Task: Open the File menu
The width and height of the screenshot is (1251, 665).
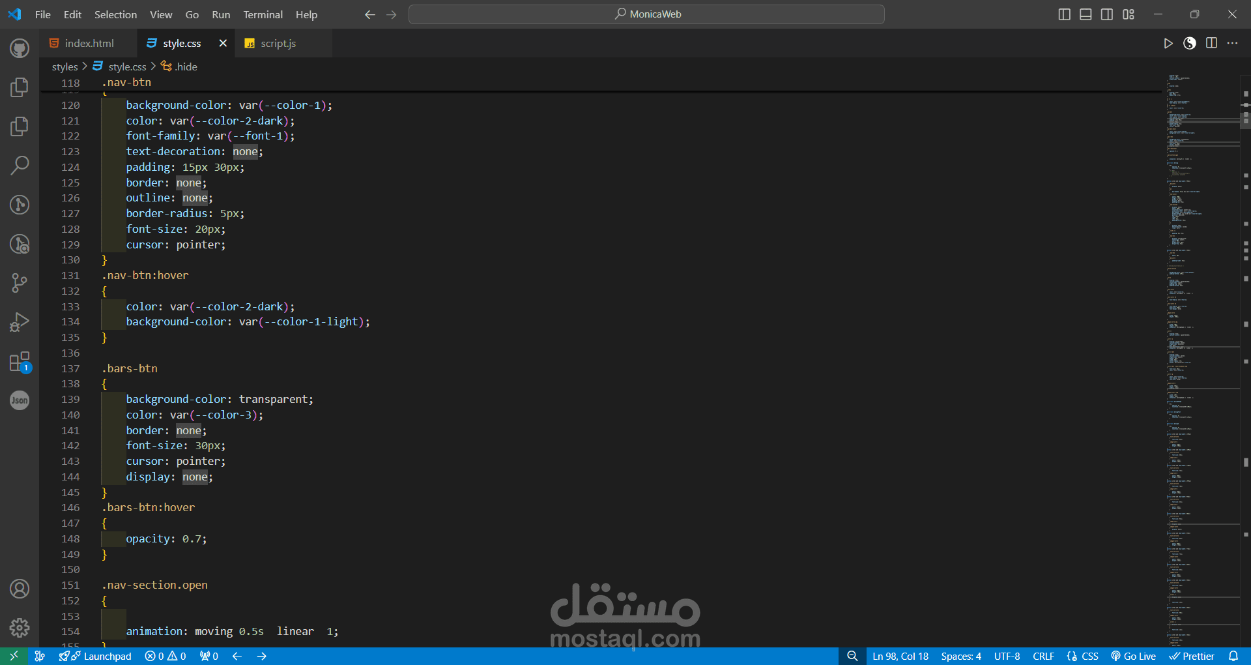Action: tap(43, 14)
